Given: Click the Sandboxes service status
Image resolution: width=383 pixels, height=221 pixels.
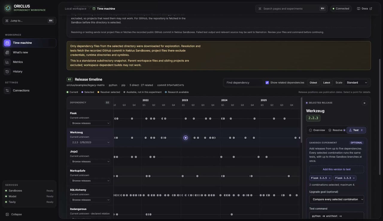Looking at the screenshot, I should point(29,191).
